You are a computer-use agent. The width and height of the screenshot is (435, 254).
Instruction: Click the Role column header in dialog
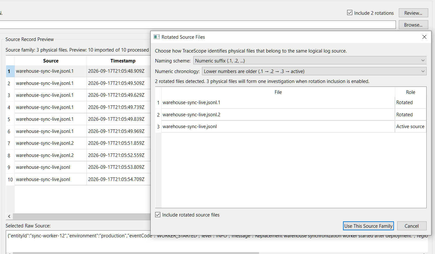click(x=411, y=92)
